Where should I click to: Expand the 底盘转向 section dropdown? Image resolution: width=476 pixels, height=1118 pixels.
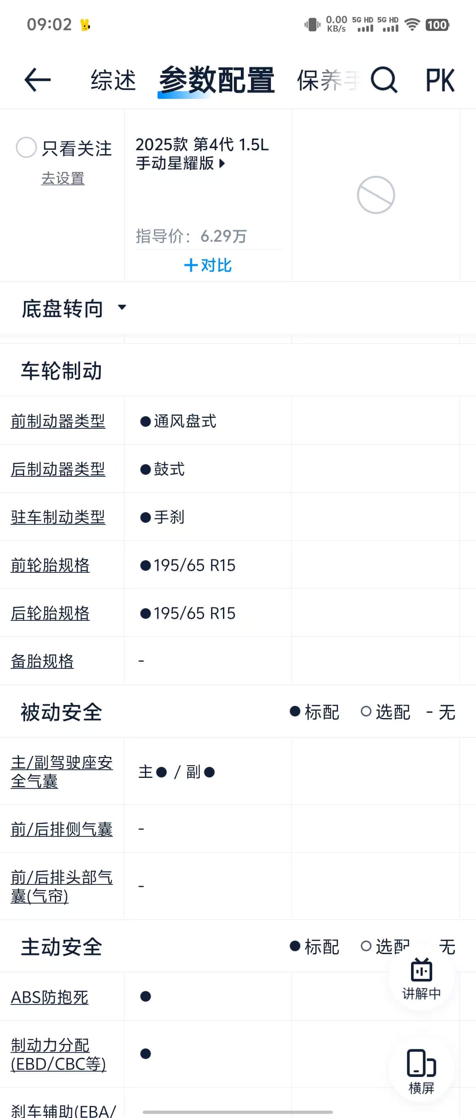click(122, 308)
